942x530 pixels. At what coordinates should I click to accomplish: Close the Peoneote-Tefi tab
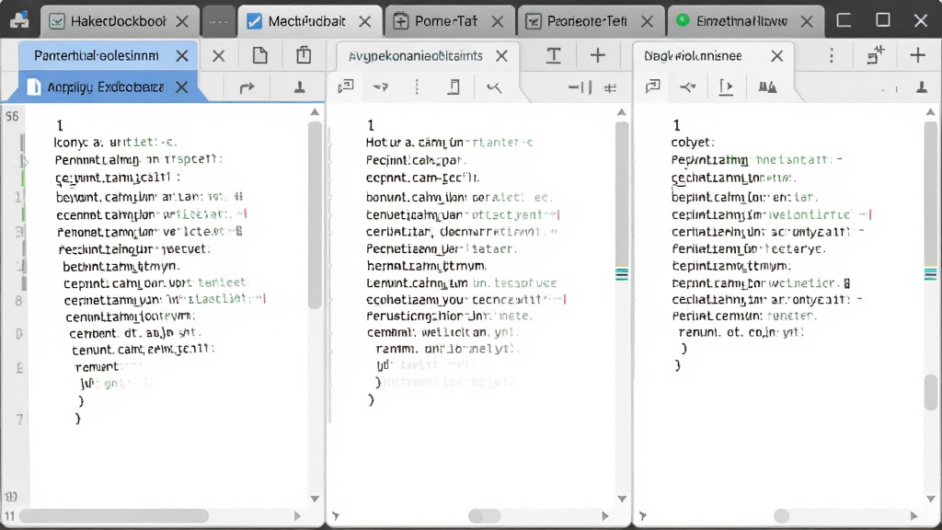(x=647, y=22)
